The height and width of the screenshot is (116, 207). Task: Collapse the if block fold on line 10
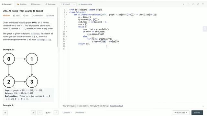66,32
